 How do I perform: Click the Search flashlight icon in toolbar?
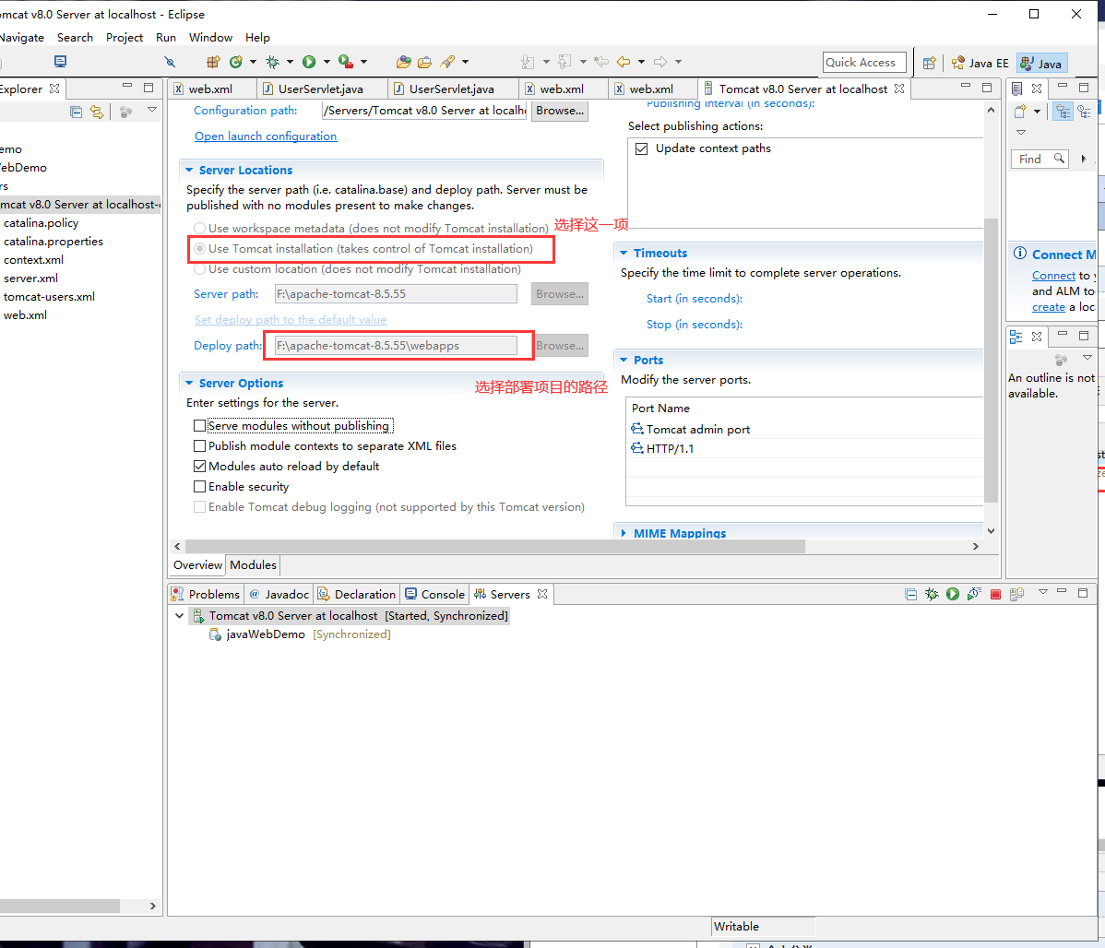pos(446,62)
